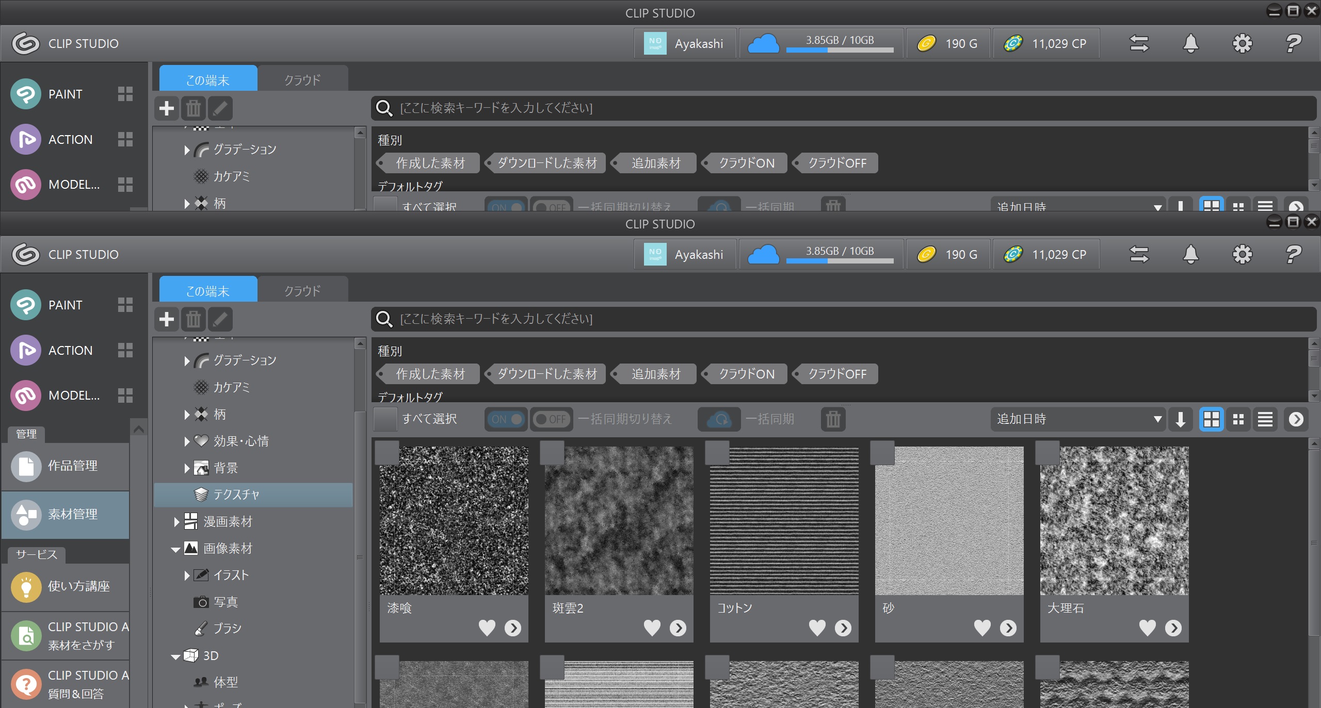Viewport: 1321px width, 708px height.
Task: Expand the 効果・心情 tree folder
Action: tap(187, 441)
